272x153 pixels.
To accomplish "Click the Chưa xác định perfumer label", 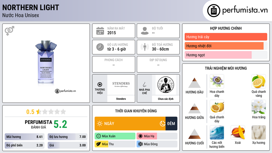I will point(166,99).
